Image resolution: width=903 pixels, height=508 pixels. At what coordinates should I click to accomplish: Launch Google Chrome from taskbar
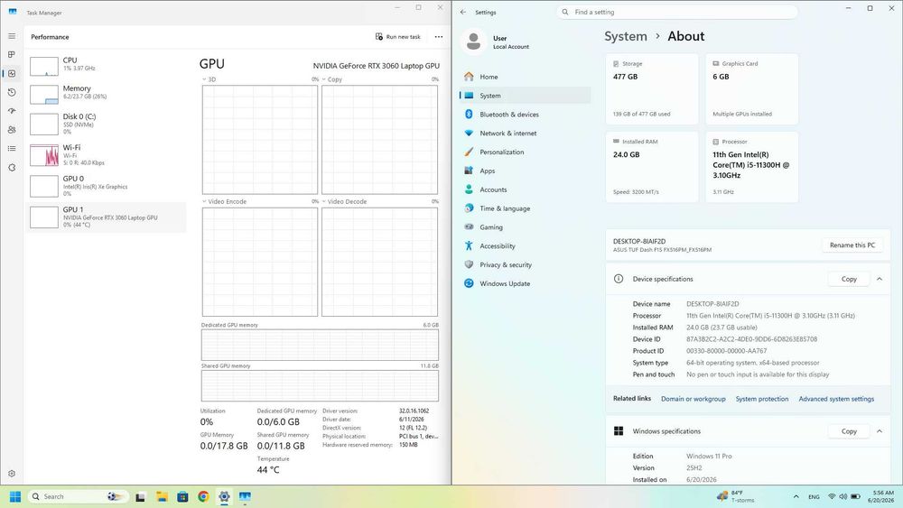(x=203, y=497)
